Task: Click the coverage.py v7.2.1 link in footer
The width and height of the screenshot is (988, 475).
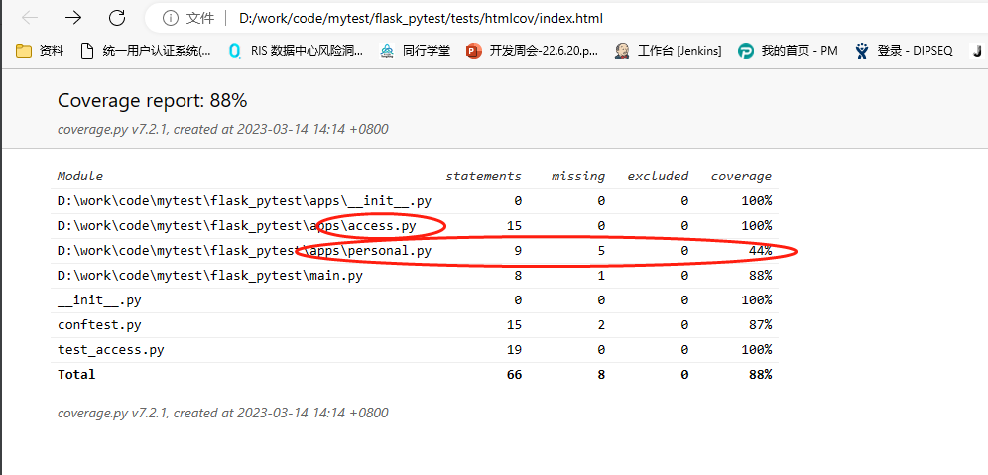Action: 113,413
